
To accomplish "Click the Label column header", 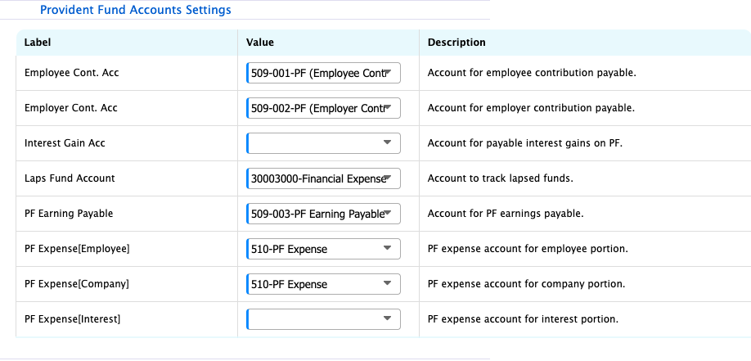I will [38, 43].
